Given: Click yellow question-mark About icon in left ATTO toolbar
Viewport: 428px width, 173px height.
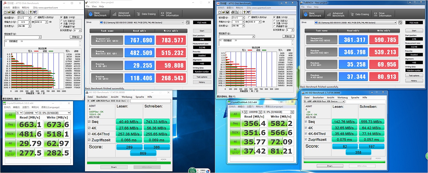Looking at the screenshot, I should (31, 12).
